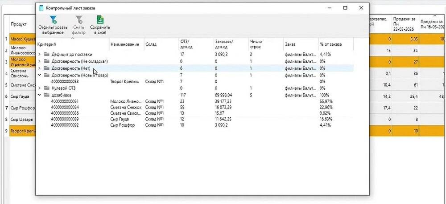Click folder icon beside Достоверность (Не складская)

tap(47, 61)
